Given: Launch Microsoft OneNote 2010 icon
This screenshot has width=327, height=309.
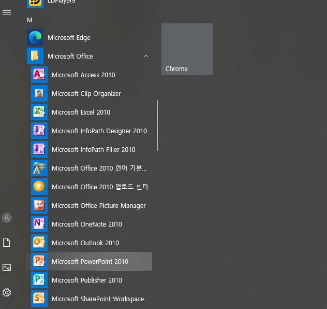Looking at the screenshot, I should [39, 224].
